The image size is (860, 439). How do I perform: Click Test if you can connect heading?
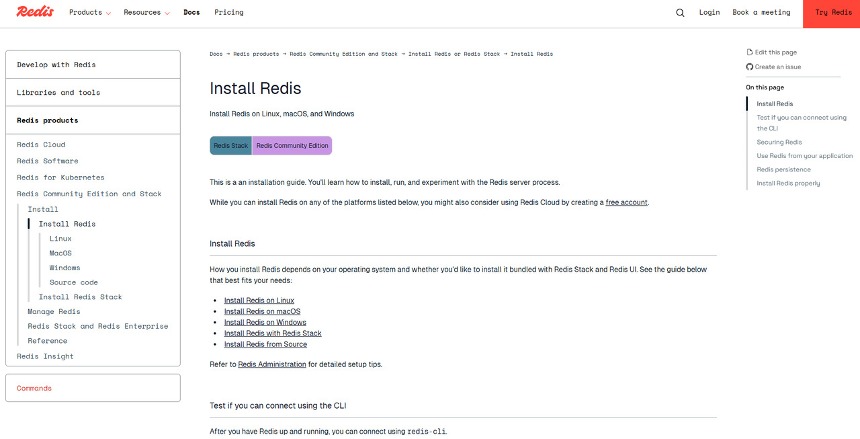[x=277, y=405]
